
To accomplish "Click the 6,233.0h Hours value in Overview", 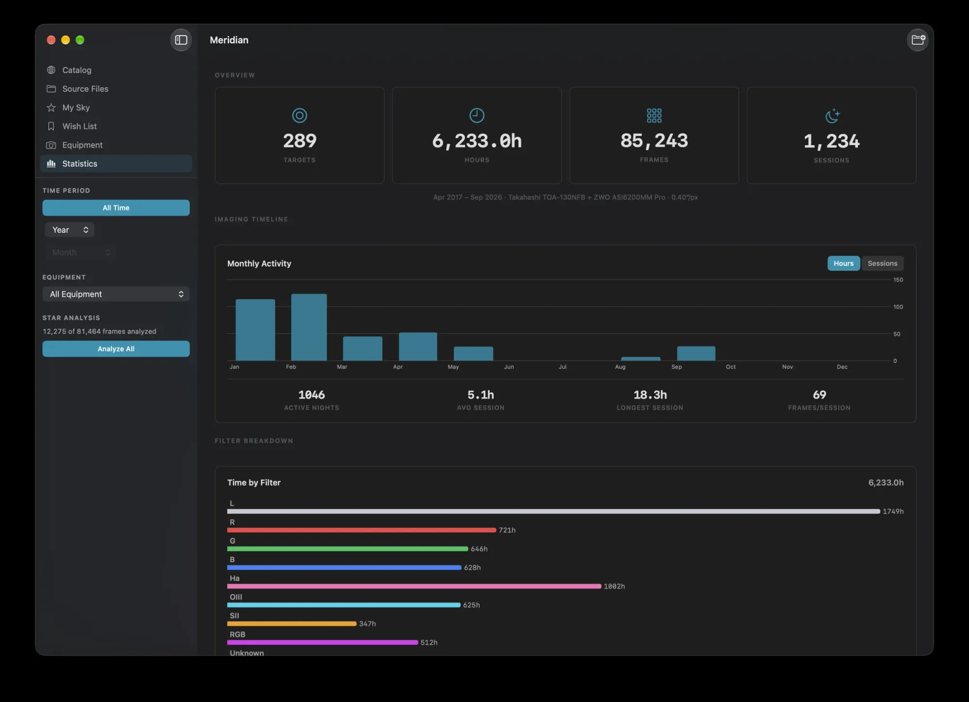I will [477, 141].
